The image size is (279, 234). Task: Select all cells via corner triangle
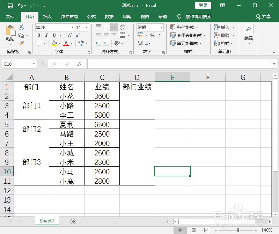(9, 77)
